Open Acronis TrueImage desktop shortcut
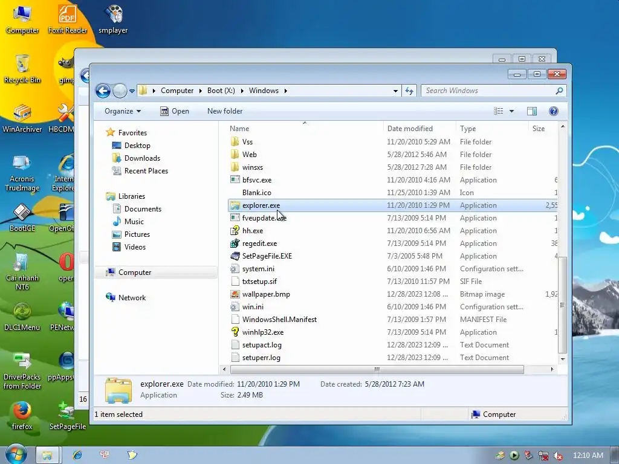Screen dimensions: 619x464 point(22,173)
